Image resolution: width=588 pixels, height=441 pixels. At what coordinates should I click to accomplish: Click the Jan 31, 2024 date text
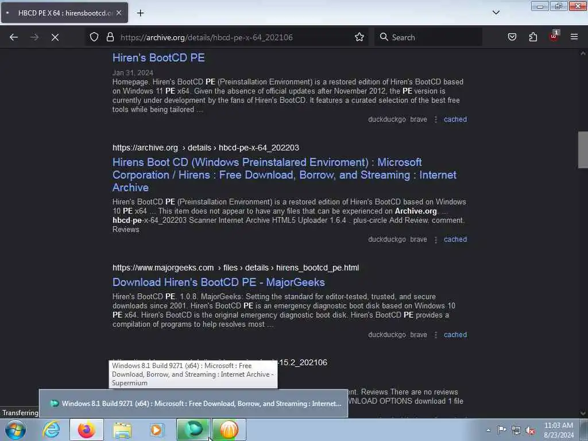pos(133,73)
